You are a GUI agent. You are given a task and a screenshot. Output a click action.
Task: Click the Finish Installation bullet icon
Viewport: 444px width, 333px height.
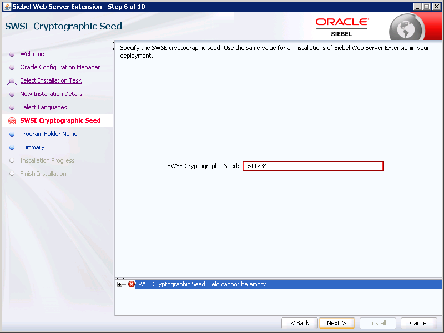pos(12,174)
